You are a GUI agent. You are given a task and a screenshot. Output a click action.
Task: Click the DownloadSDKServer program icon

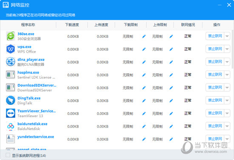tap(11, 87)
